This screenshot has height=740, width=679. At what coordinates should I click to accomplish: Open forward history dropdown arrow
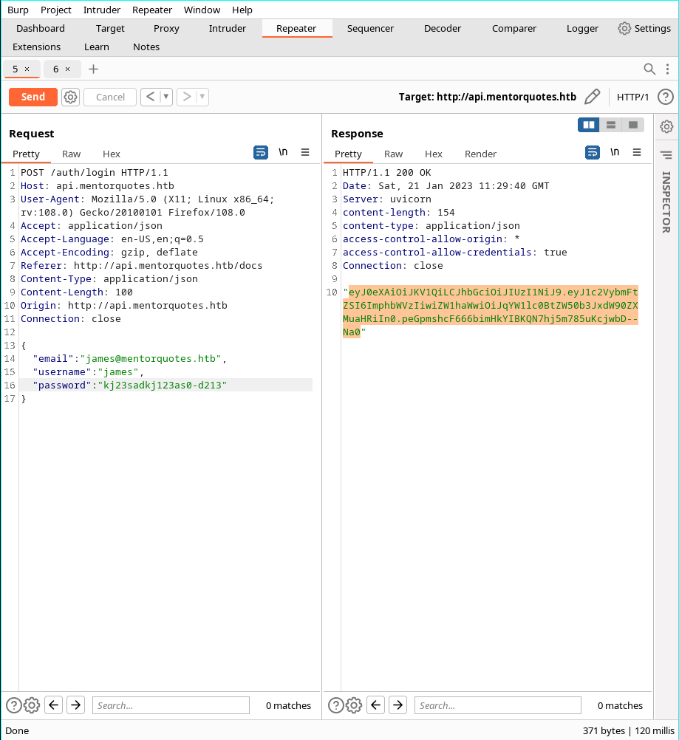[202, 97]
